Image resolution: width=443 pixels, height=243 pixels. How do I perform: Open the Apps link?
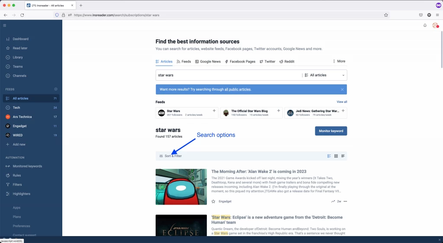[x=16, y=208]
